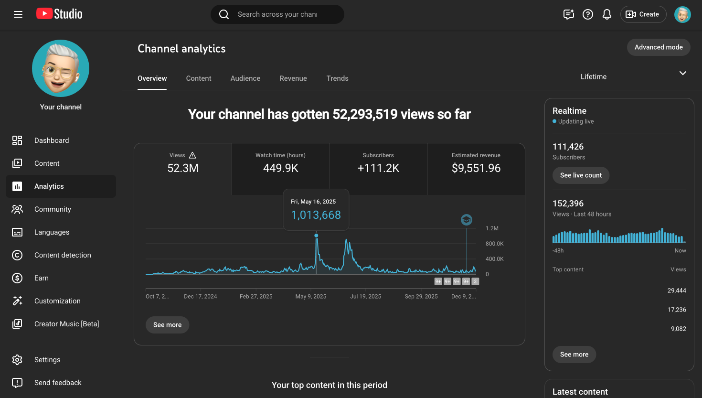702x398 pixels.
Task: Switch to the Revenue tab
Action: 293,78
